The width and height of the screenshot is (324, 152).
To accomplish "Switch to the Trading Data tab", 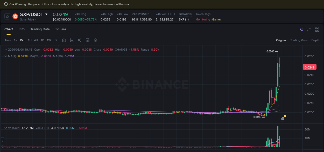I will 40,29.
